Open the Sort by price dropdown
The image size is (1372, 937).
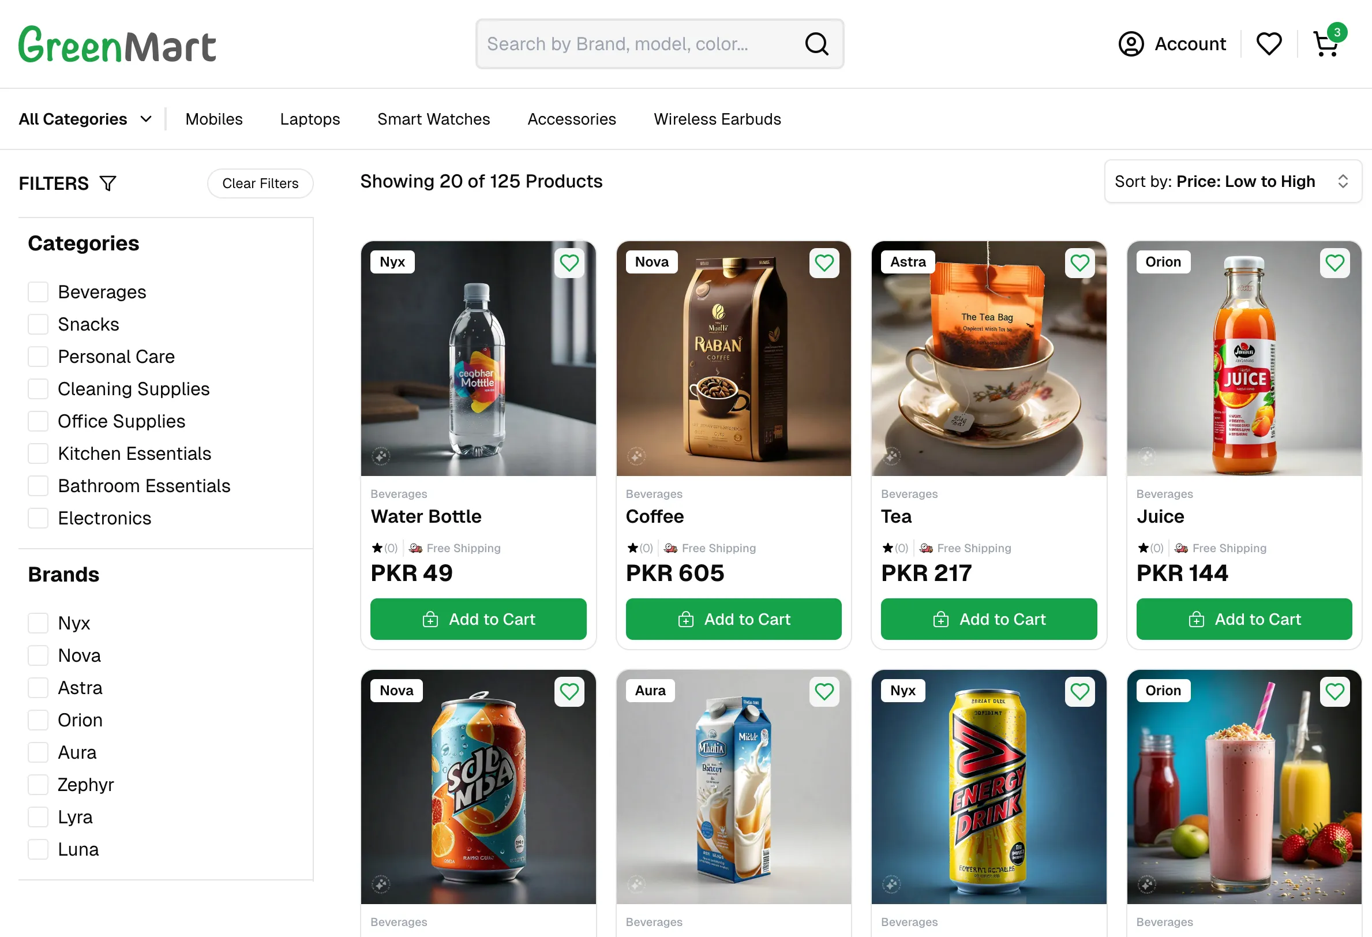[x=1232, y=182]
